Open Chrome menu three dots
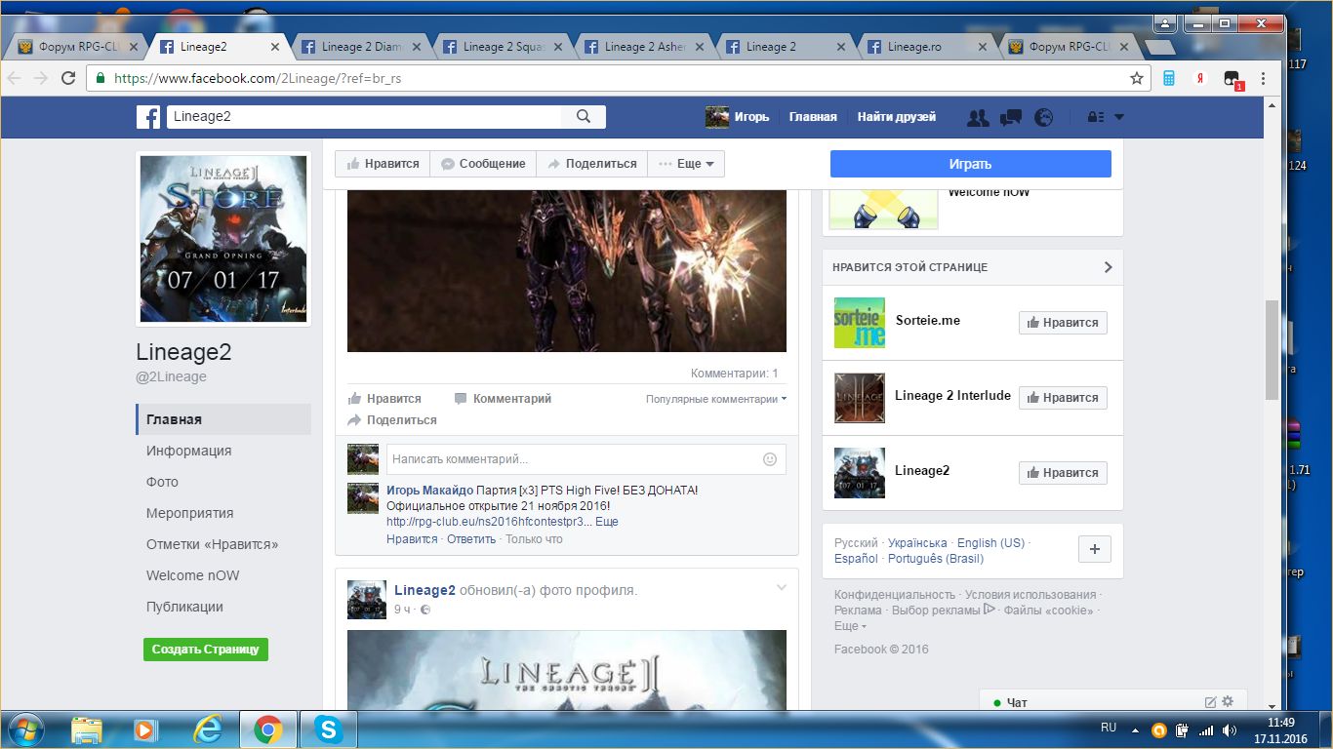 [1264, 78]
